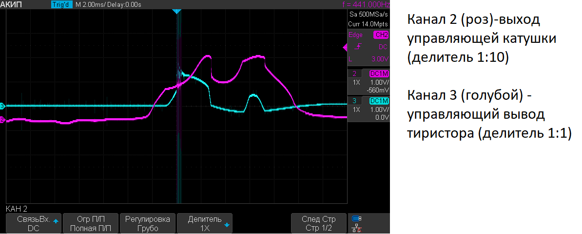
Task: Toggle the Огр П/П bandwidth limit setting
Action: coord(90,223)
